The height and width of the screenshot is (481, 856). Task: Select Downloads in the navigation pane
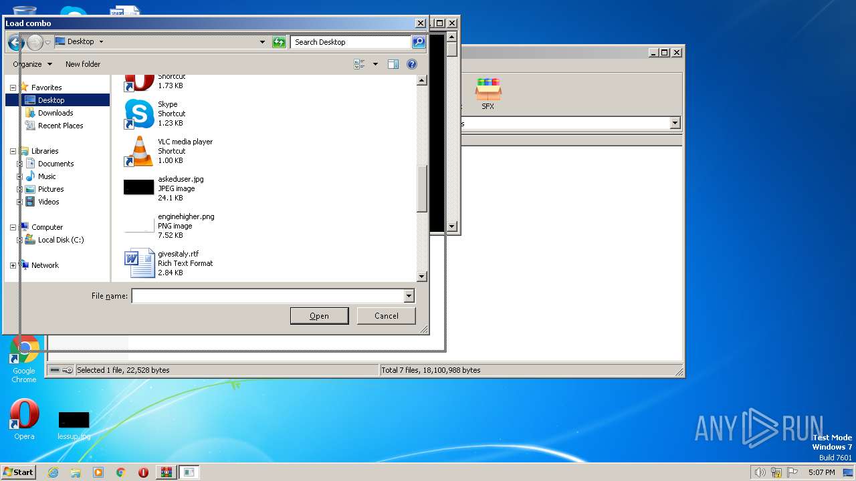pyautogui.click(x=56, y=113)
